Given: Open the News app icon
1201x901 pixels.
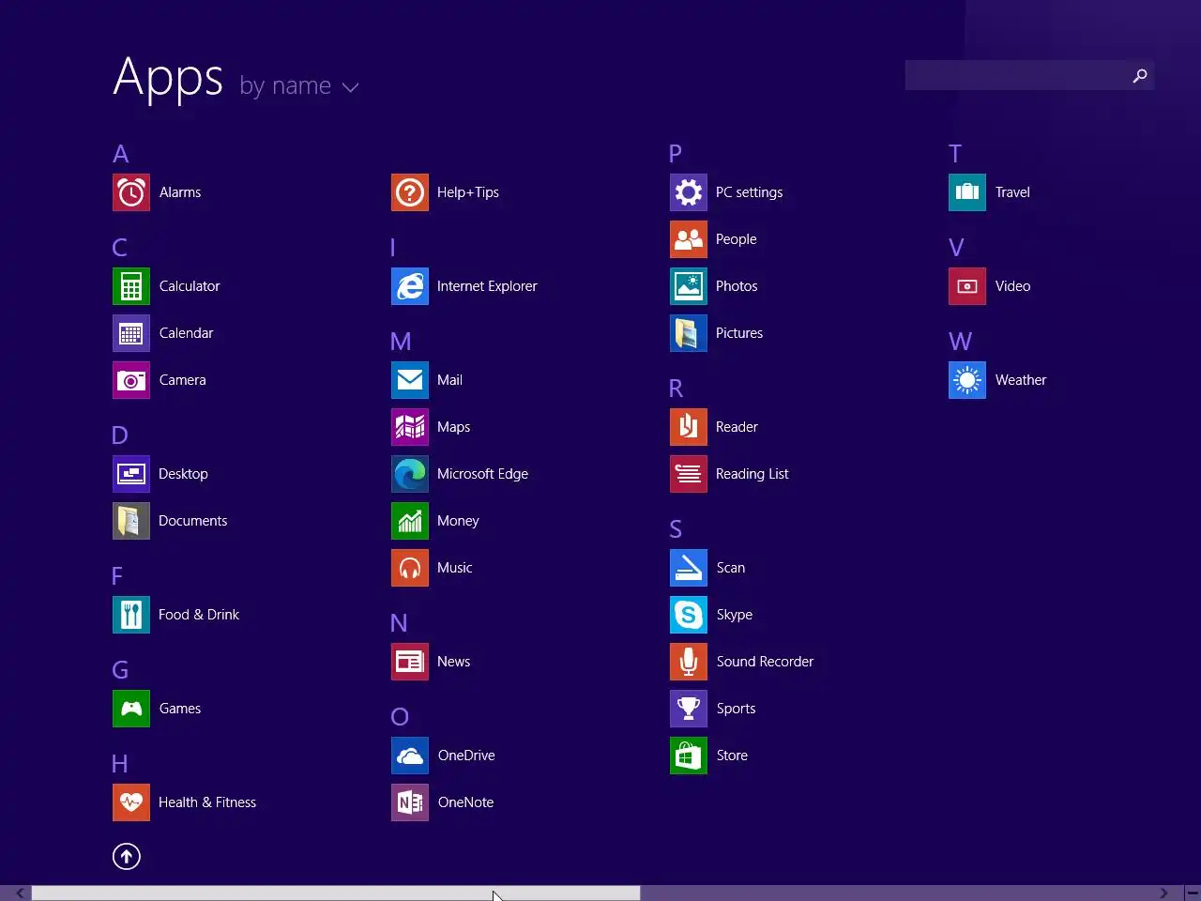Looking at the screenshot, I should click(410, 662).
